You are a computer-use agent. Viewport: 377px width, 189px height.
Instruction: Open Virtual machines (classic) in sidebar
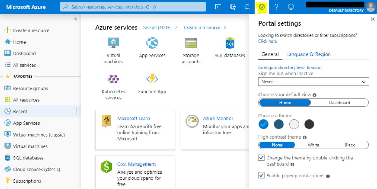point(35,135)
